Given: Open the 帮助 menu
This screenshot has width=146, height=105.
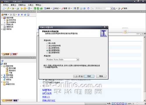Looking at the screenshot, I should (x=38, y=5).
